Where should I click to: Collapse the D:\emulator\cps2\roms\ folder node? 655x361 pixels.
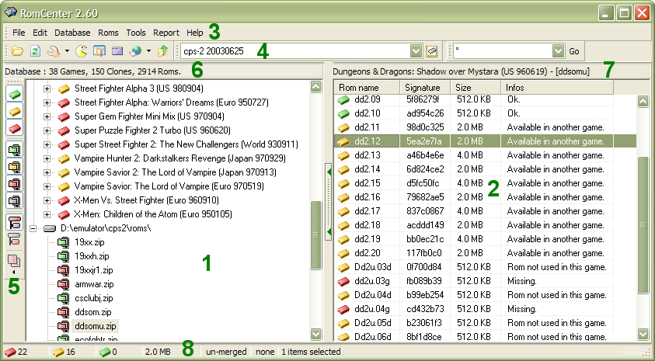(33, 228)
